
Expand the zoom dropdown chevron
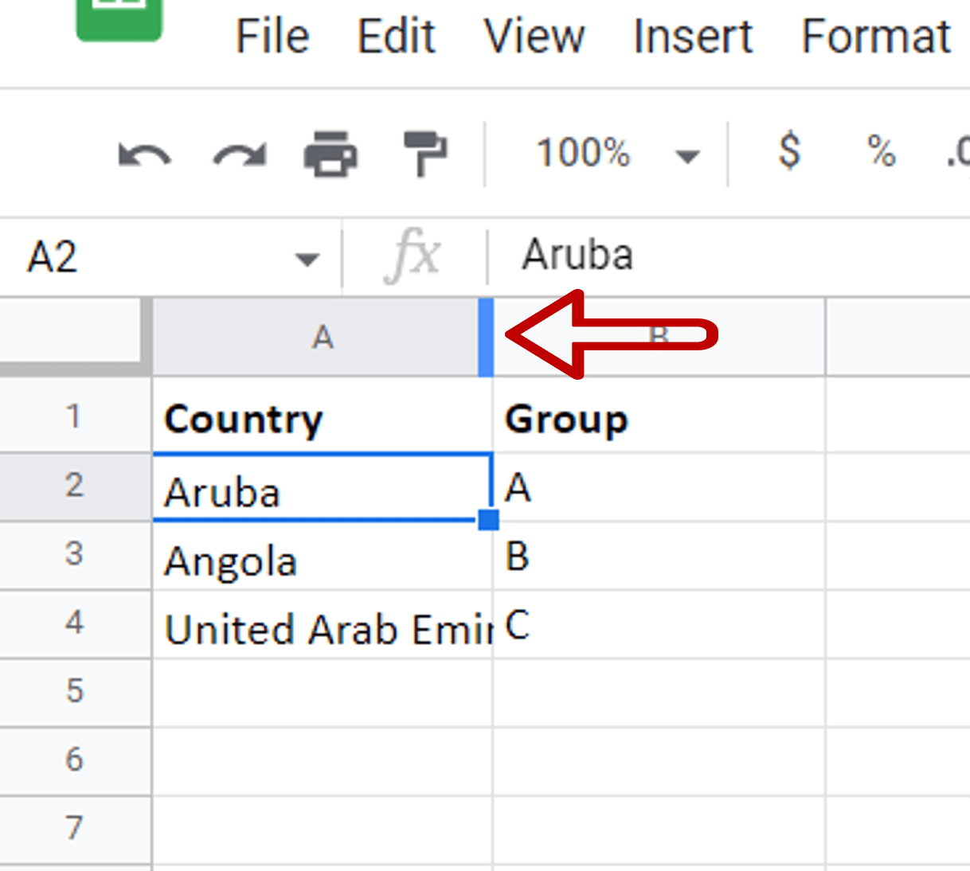[686, 157]
